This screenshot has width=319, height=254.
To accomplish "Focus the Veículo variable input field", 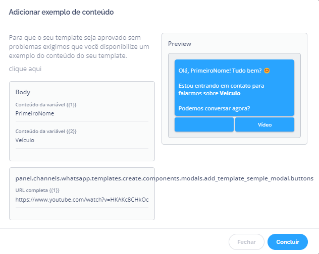I will (81, 141).
